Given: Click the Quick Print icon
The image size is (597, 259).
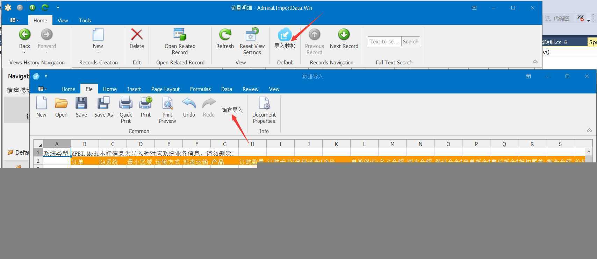Looking at the screenshot, I should (125, 103).
